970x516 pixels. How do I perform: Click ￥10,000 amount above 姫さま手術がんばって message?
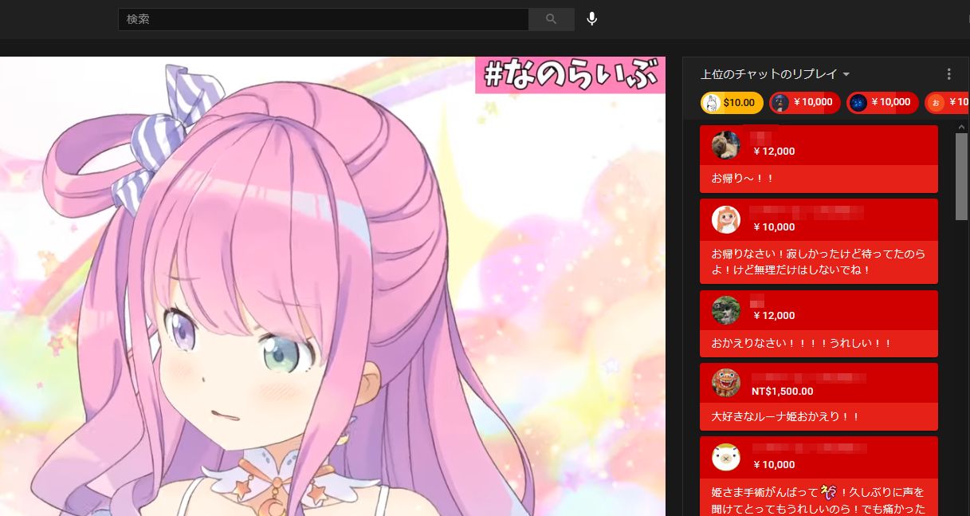click(x=773, y=465)
